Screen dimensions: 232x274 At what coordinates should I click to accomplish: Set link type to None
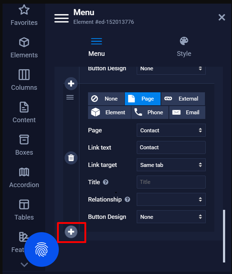(x=106, y=99)
